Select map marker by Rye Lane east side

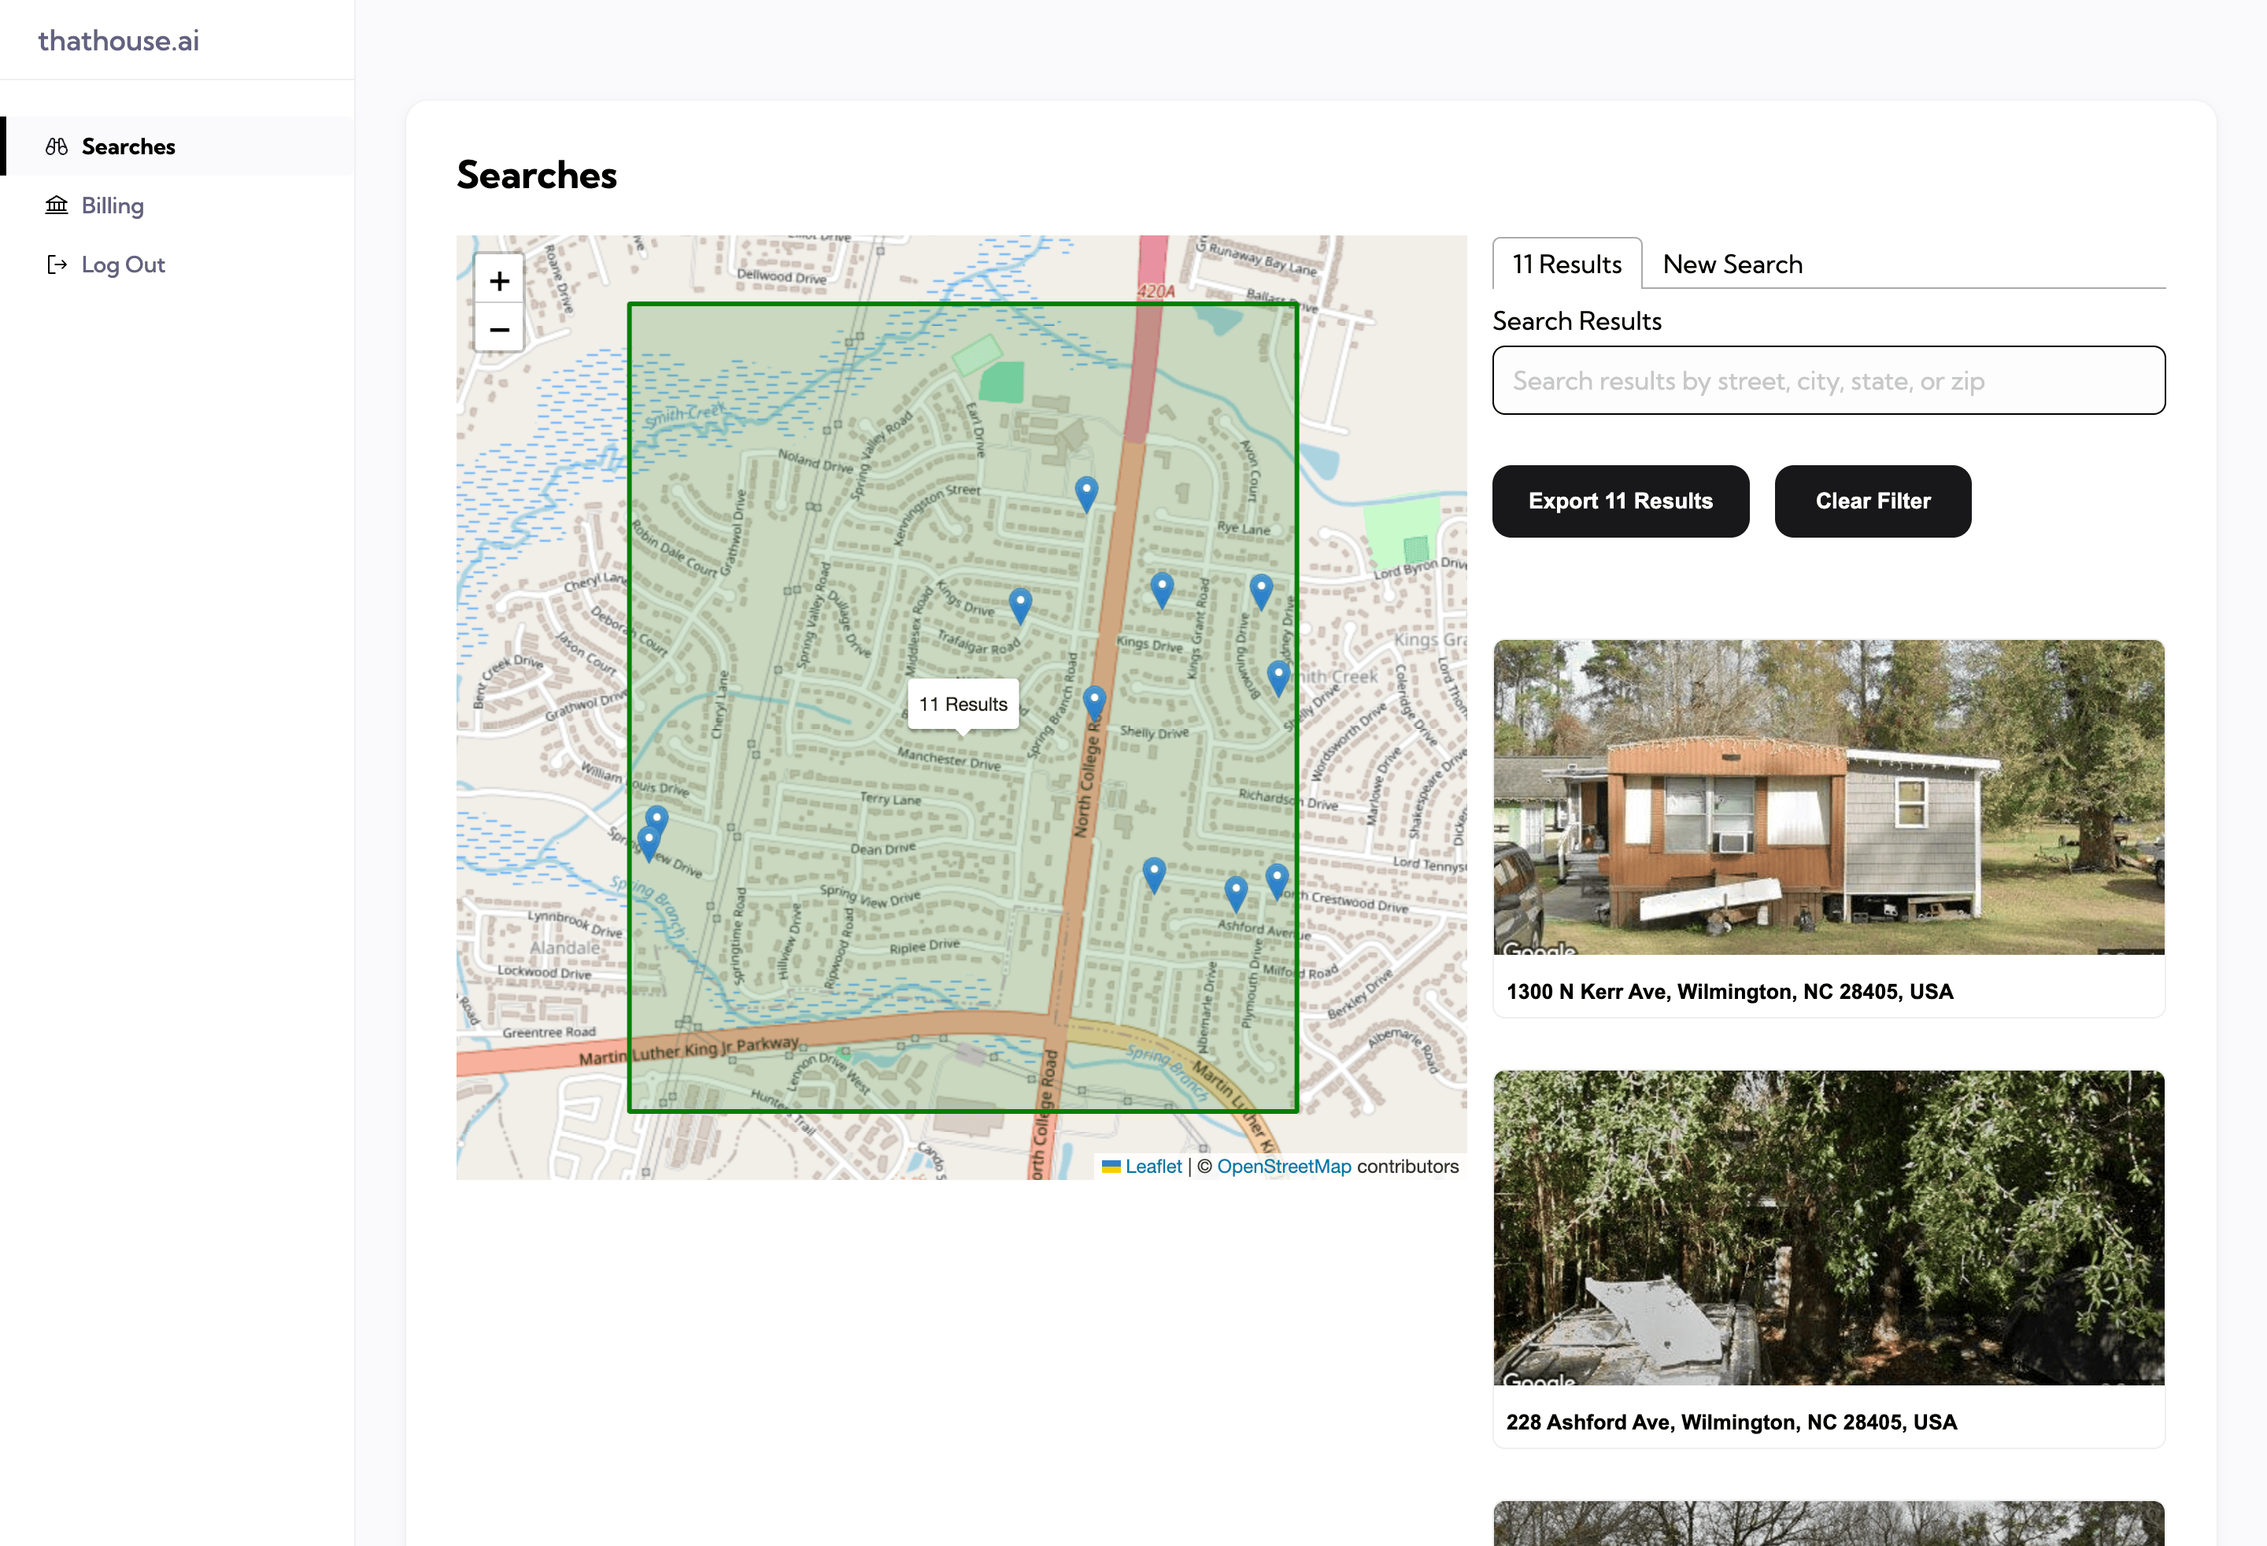1261,593
